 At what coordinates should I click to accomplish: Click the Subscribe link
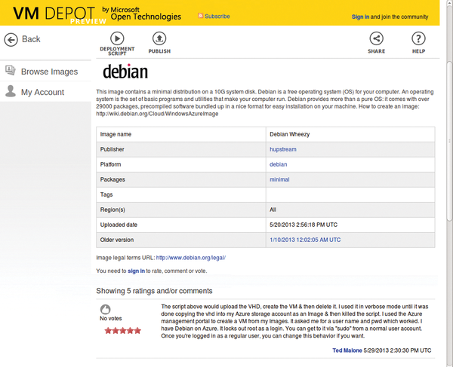[217, 16]
